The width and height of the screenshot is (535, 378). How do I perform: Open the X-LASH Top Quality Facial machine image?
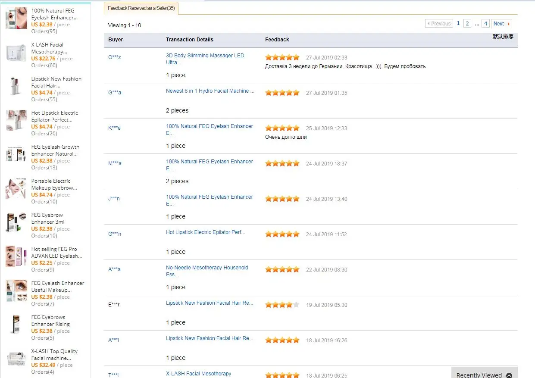[x=16, y=359]
